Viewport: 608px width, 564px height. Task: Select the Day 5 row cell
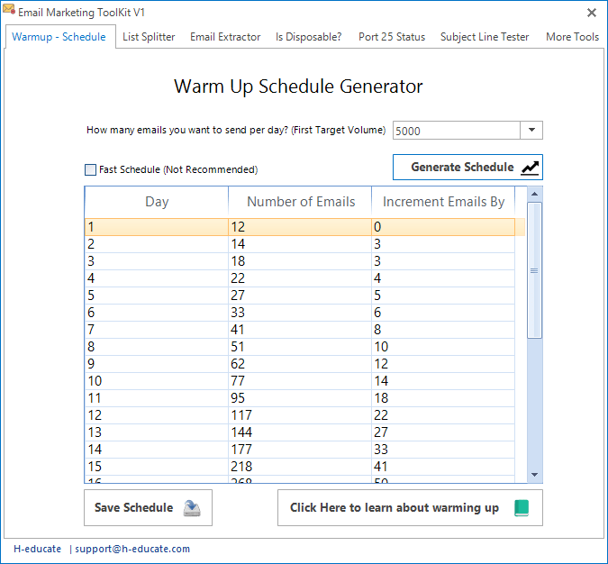click(x=157, y=296)
